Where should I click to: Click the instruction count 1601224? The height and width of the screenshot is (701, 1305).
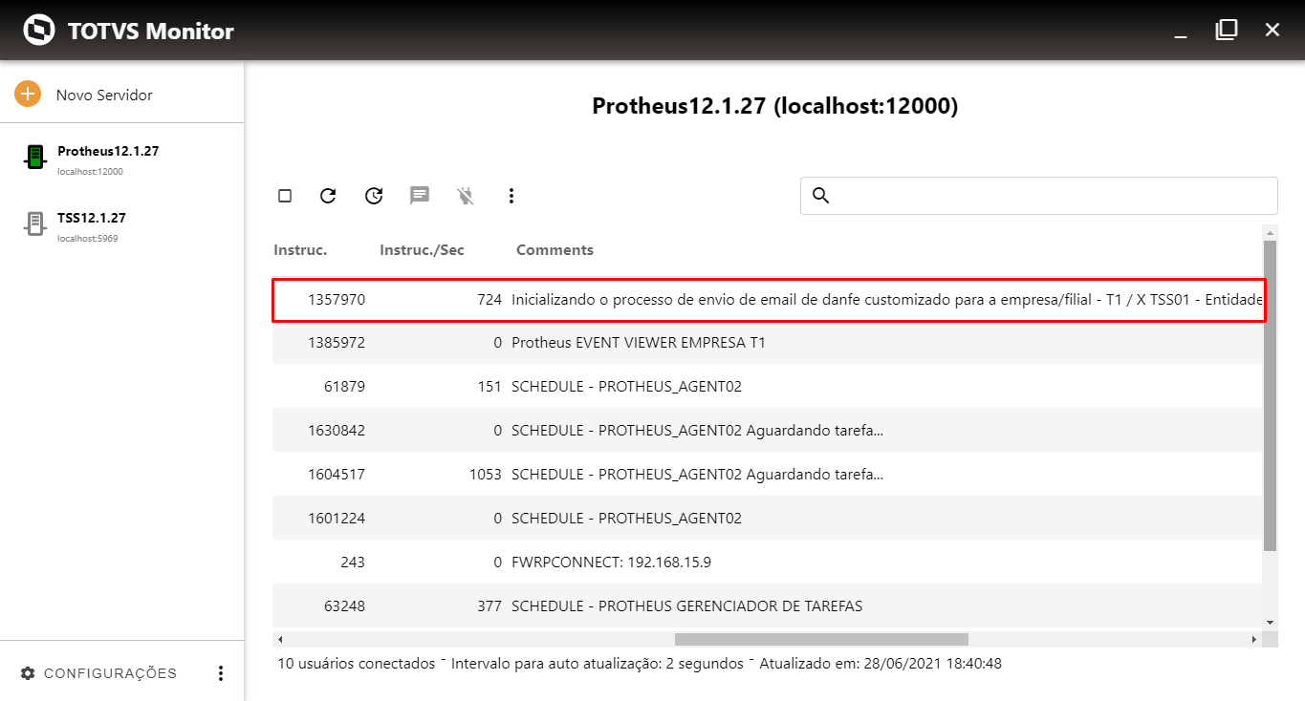(x=337, y=519)
